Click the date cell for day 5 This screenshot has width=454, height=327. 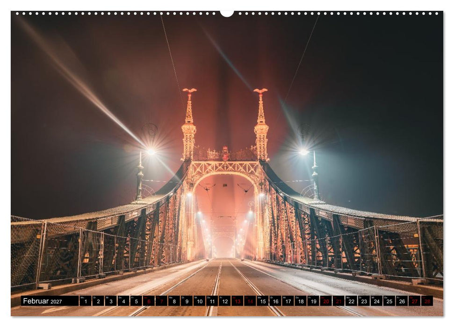coord(136,301)
